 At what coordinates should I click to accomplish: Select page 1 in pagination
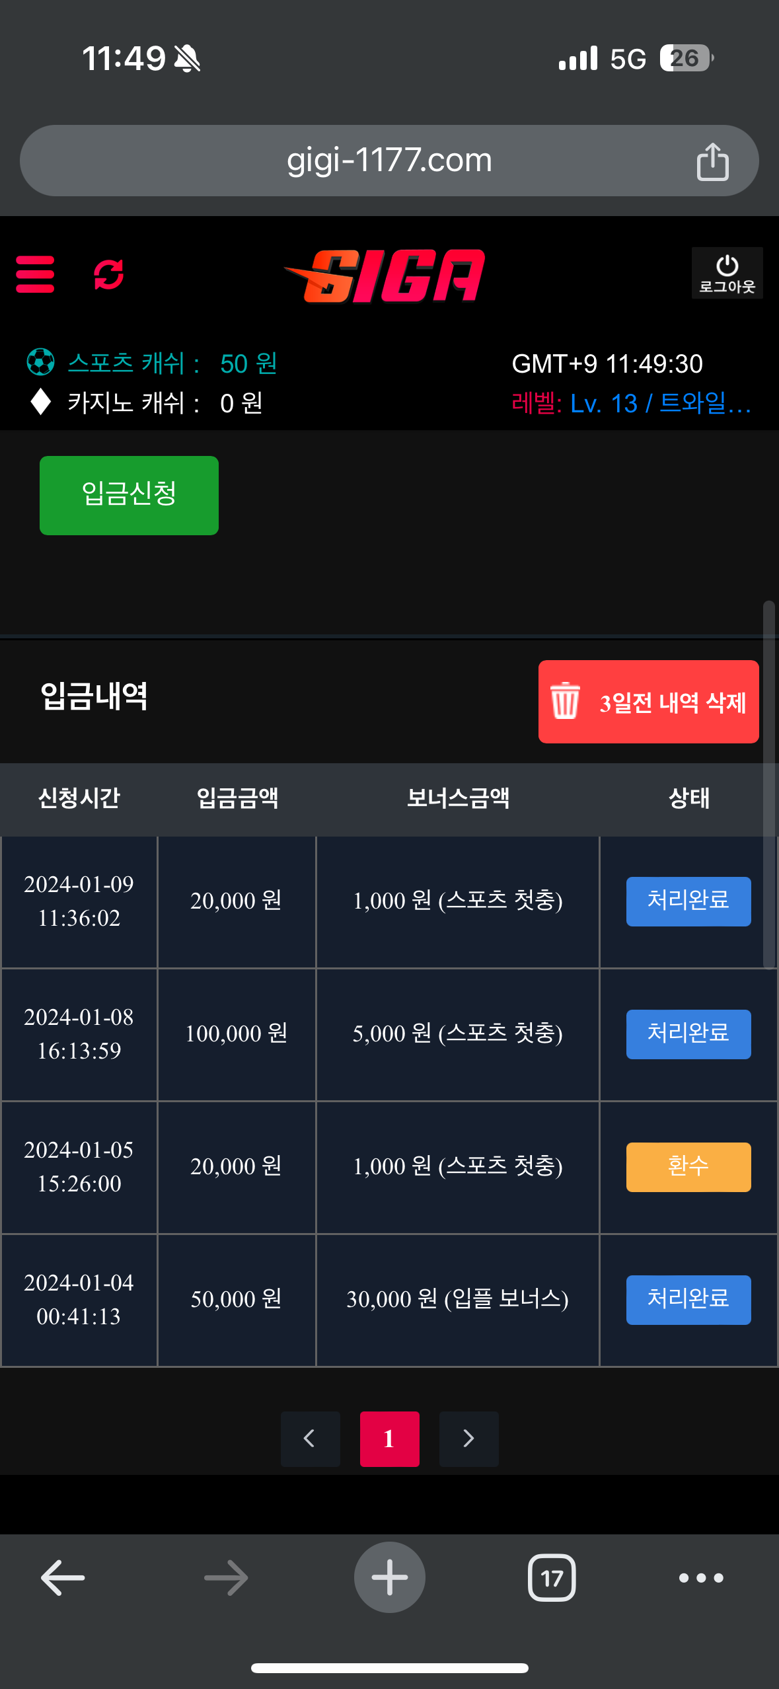(389, 1439)
